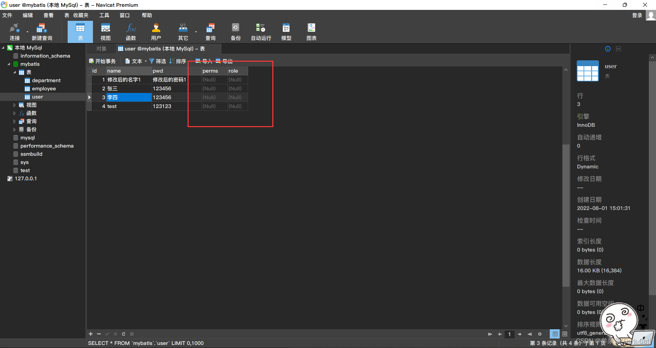Collapse the mybatis database node
This screenshot has height=348, width=656.
tap(9, 64)
